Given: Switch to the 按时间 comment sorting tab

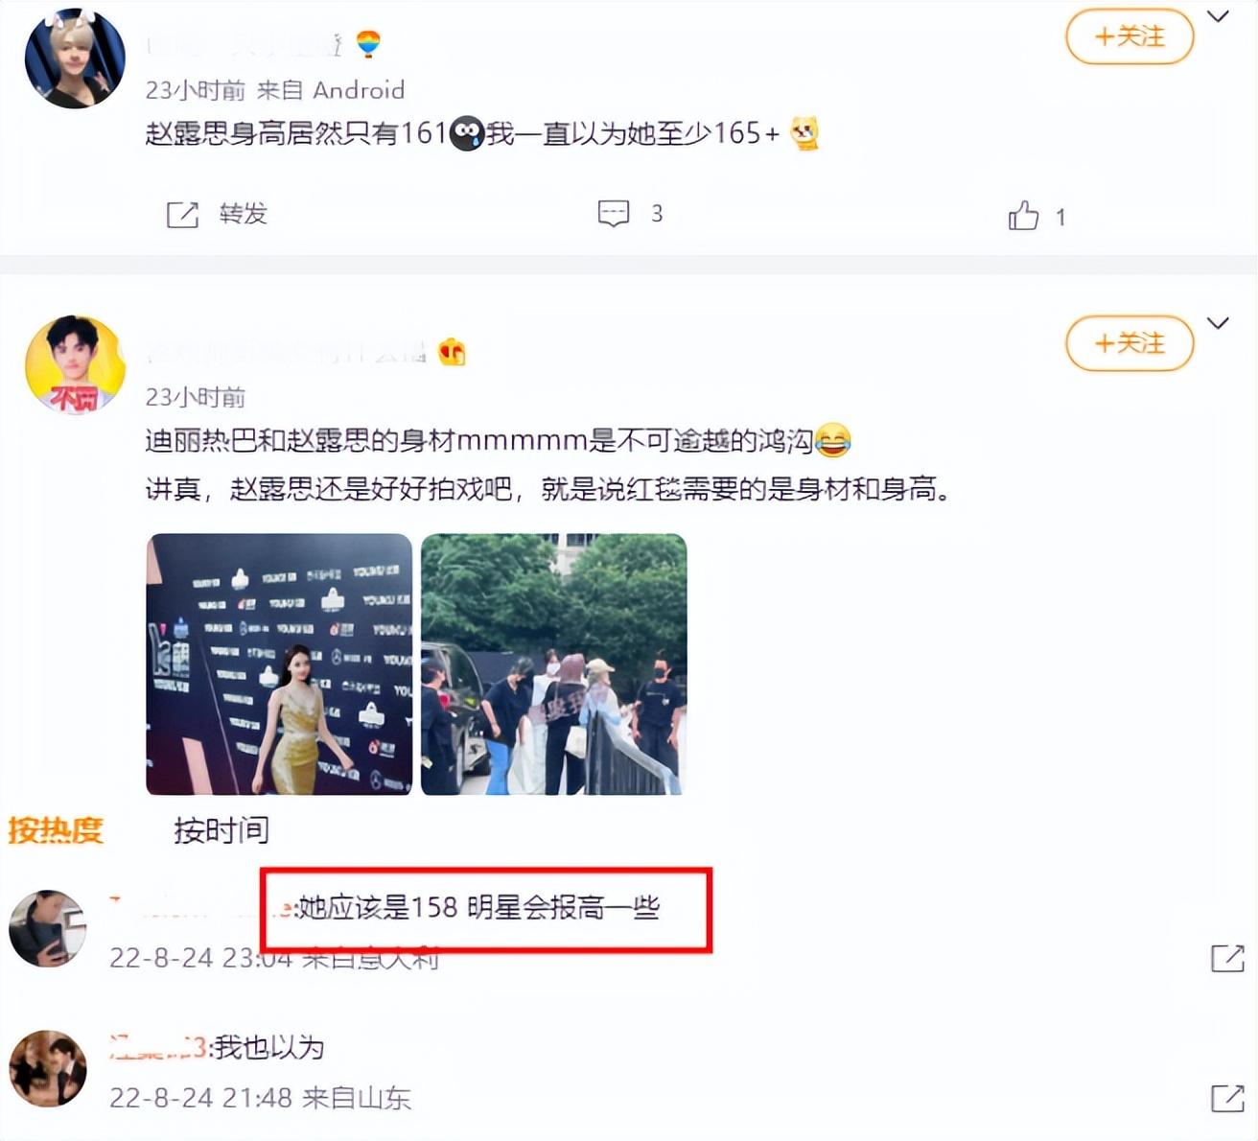Looking at the screenshot, I should (x=221, y=829).
